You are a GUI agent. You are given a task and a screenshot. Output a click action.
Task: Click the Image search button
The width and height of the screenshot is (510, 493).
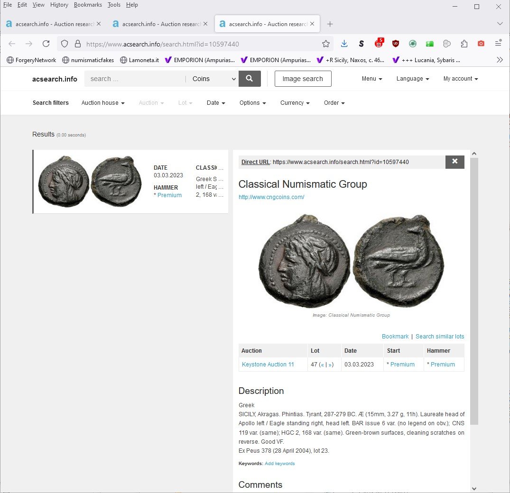[x=303, y=79]
